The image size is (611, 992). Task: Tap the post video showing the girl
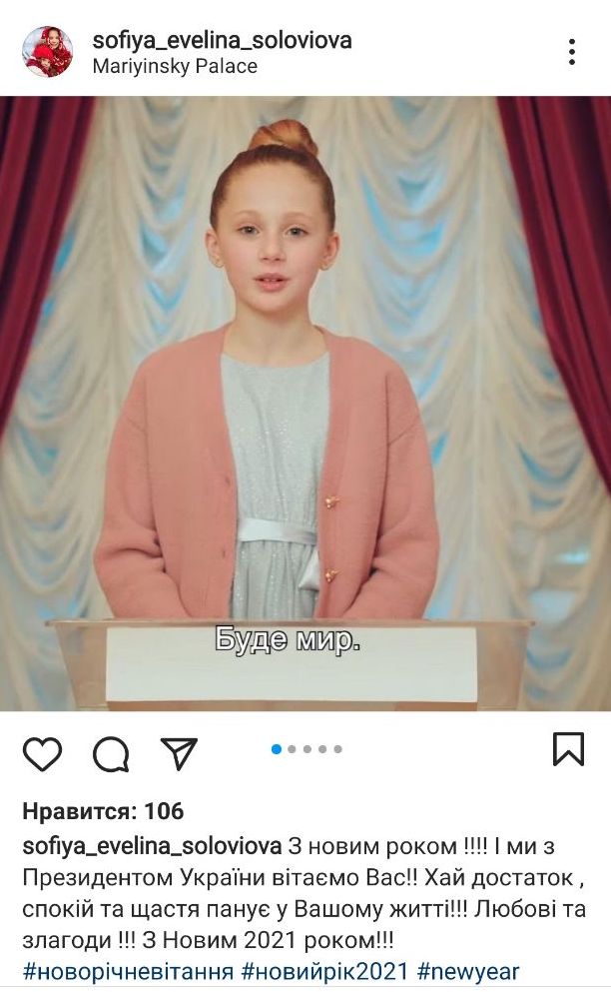(305, 403)
